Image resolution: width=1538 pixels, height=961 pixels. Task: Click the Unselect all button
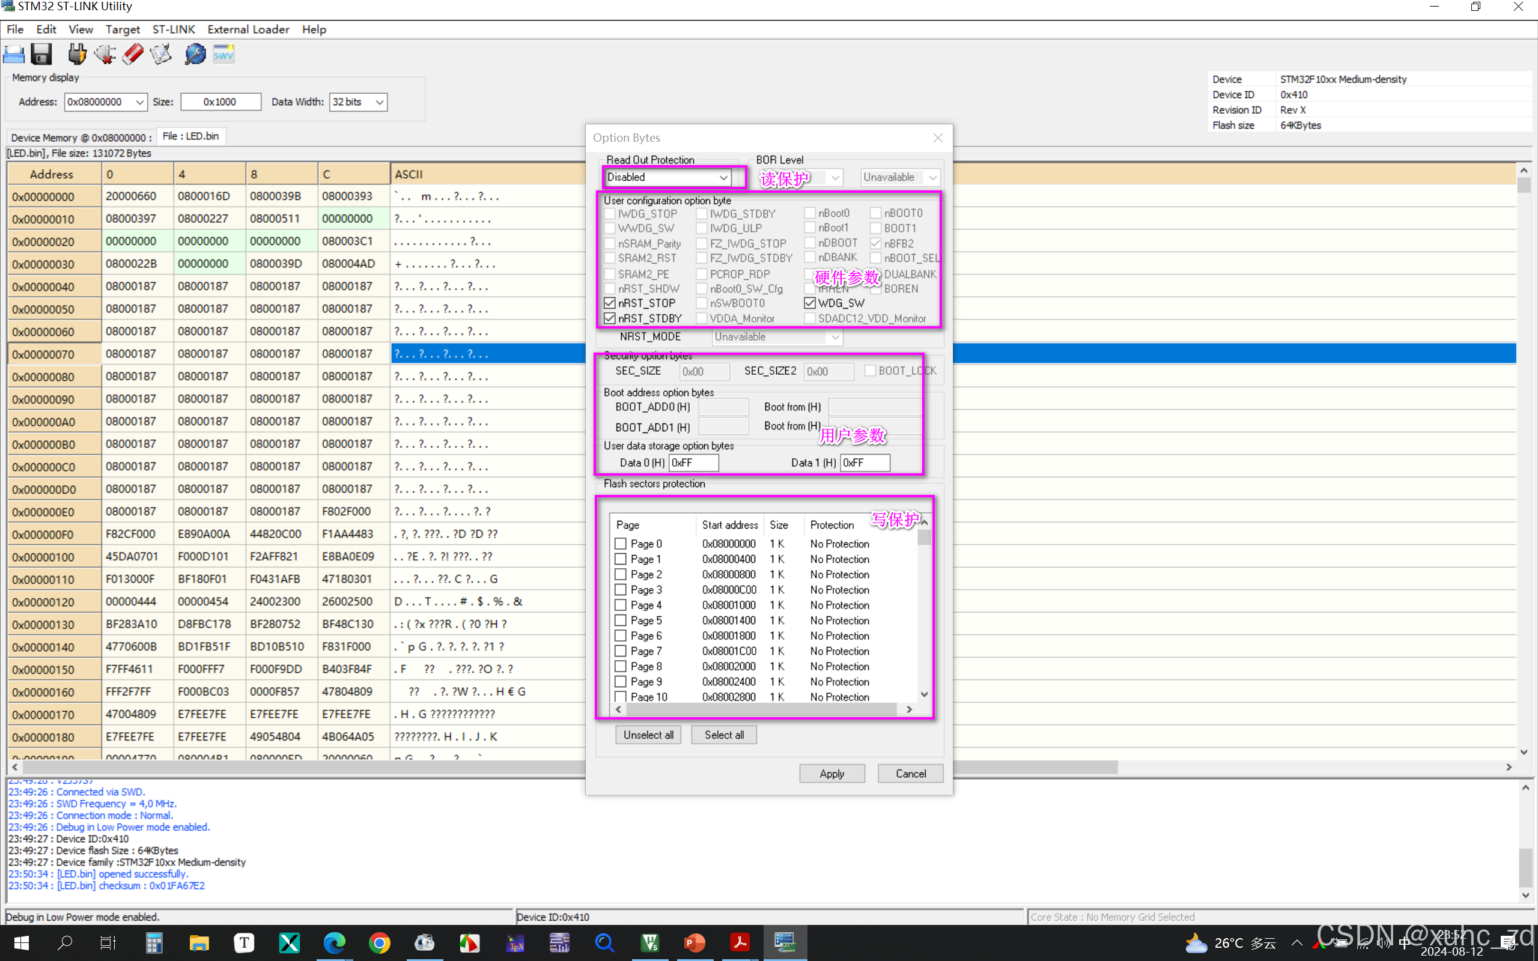pyautogui.click(x=648, y=735)
